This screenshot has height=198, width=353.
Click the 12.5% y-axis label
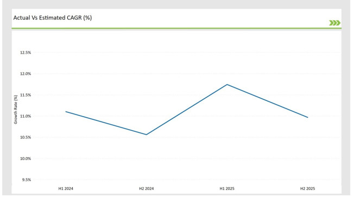tap(26, 53)
